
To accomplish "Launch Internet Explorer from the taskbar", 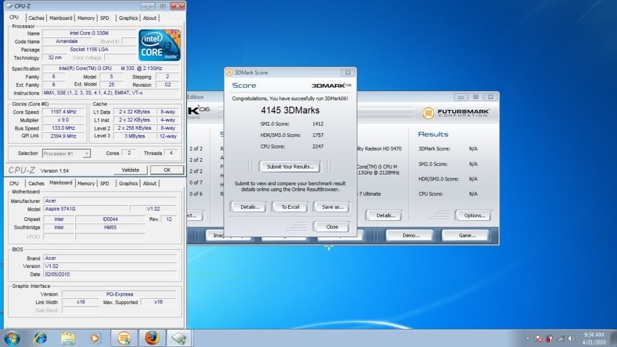I will coord(40,338).
